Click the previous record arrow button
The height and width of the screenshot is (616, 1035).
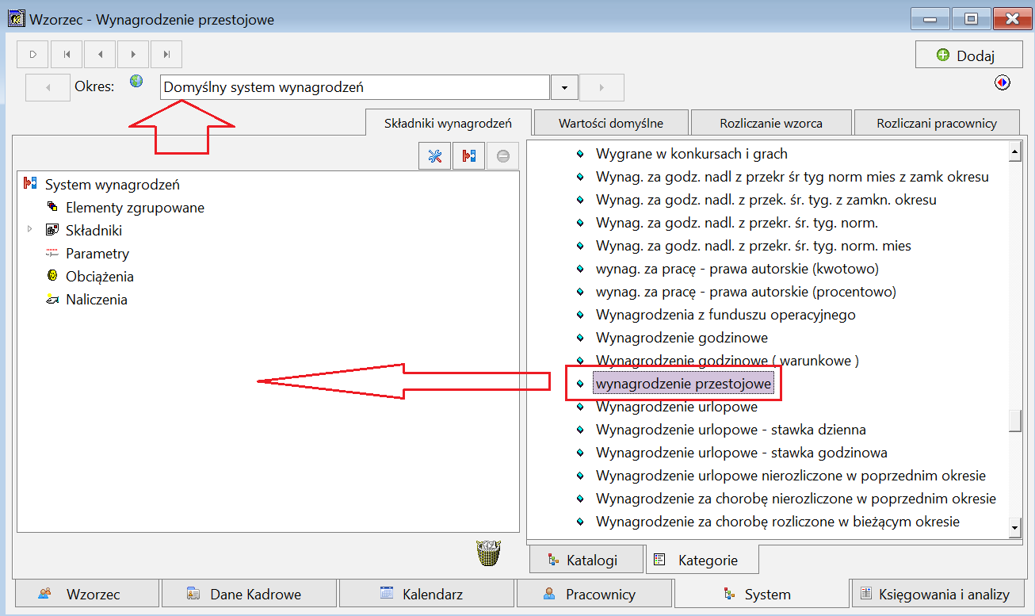pyautogui.click(x=100, y=54)
